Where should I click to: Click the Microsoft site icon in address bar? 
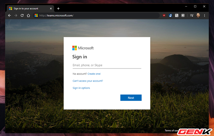pyautogui.click(x=36, y=15)
